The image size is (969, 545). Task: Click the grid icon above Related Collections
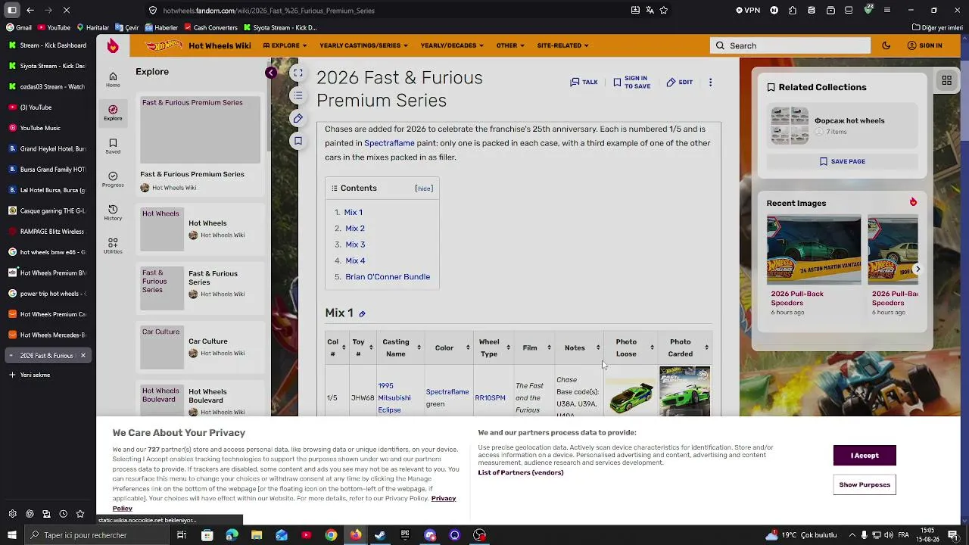coord(946,80)
